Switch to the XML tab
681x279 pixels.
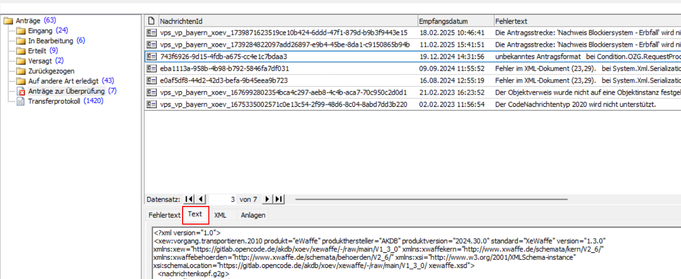tap(220, 215)
